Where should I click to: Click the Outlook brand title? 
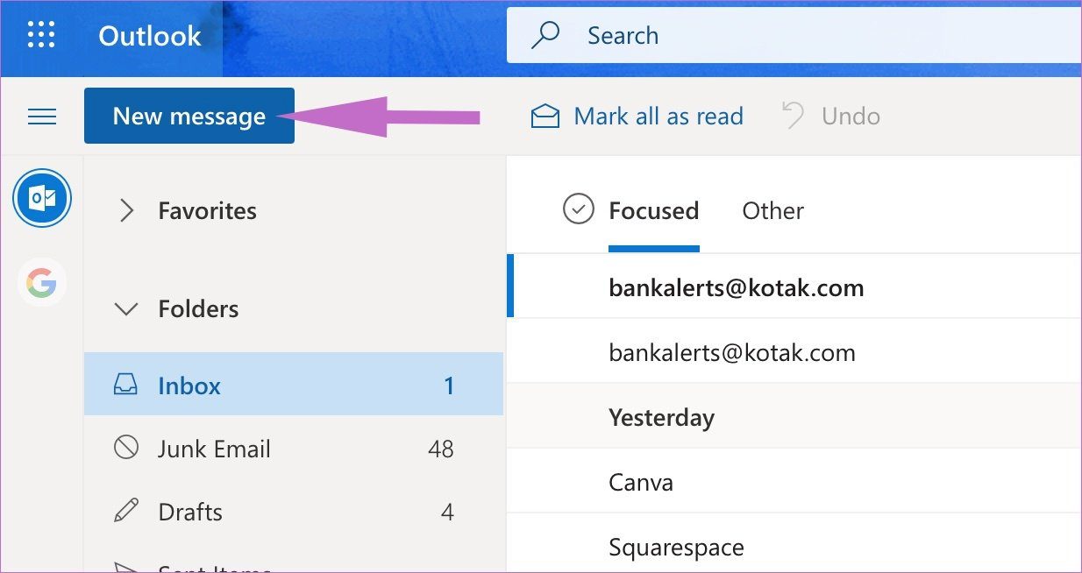[x=150, y=36]
